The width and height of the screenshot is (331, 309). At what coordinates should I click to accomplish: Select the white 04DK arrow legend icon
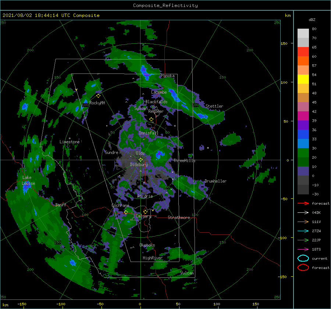[x=303, y=213]
